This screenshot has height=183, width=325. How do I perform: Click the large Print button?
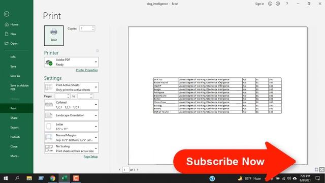pos(54,36)
